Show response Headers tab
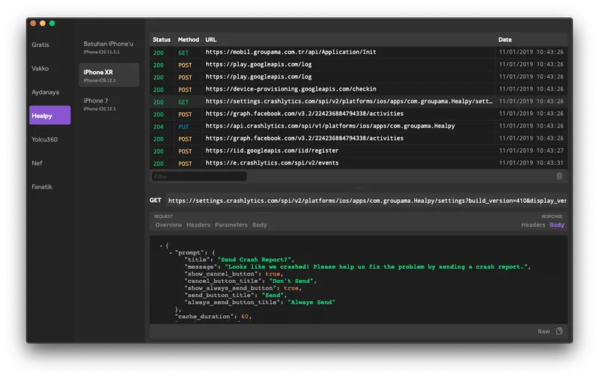This screenshot has height=378, width=599. coord(533,225)
